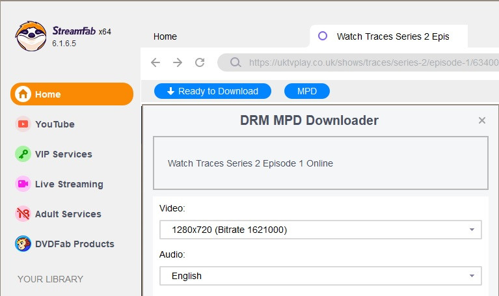Open VIP Services in the sidebar
This screenshot has width=499, height=296.
pyautogui.click(x=63, y=154)
